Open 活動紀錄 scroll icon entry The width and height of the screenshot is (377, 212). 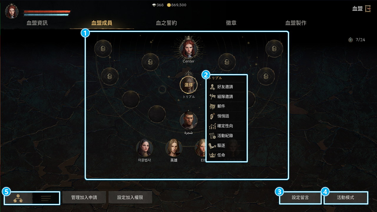(x=212, y=136)
